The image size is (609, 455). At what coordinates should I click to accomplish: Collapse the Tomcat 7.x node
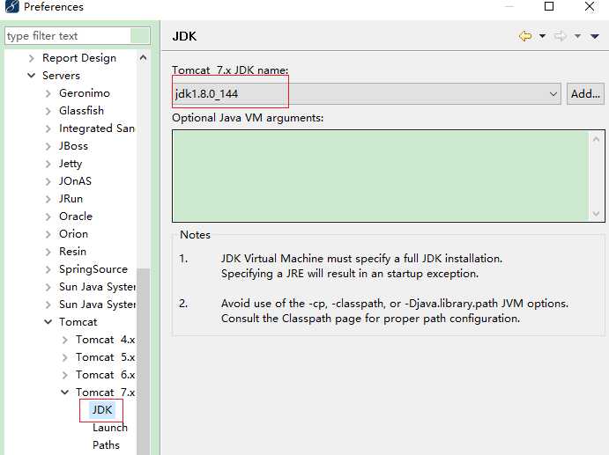point(65,393)
